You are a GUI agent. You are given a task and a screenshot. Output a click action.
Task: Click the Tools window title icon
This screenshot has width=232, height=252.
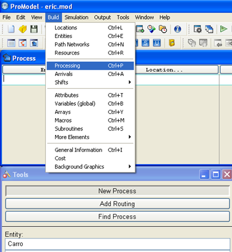pos(7,174)
